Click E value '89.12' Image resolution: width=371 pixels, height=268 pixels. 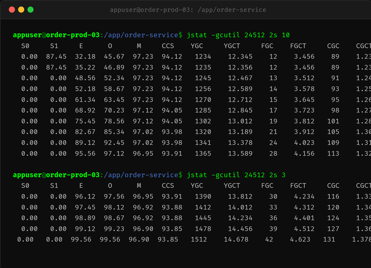(x=85, y=143)
